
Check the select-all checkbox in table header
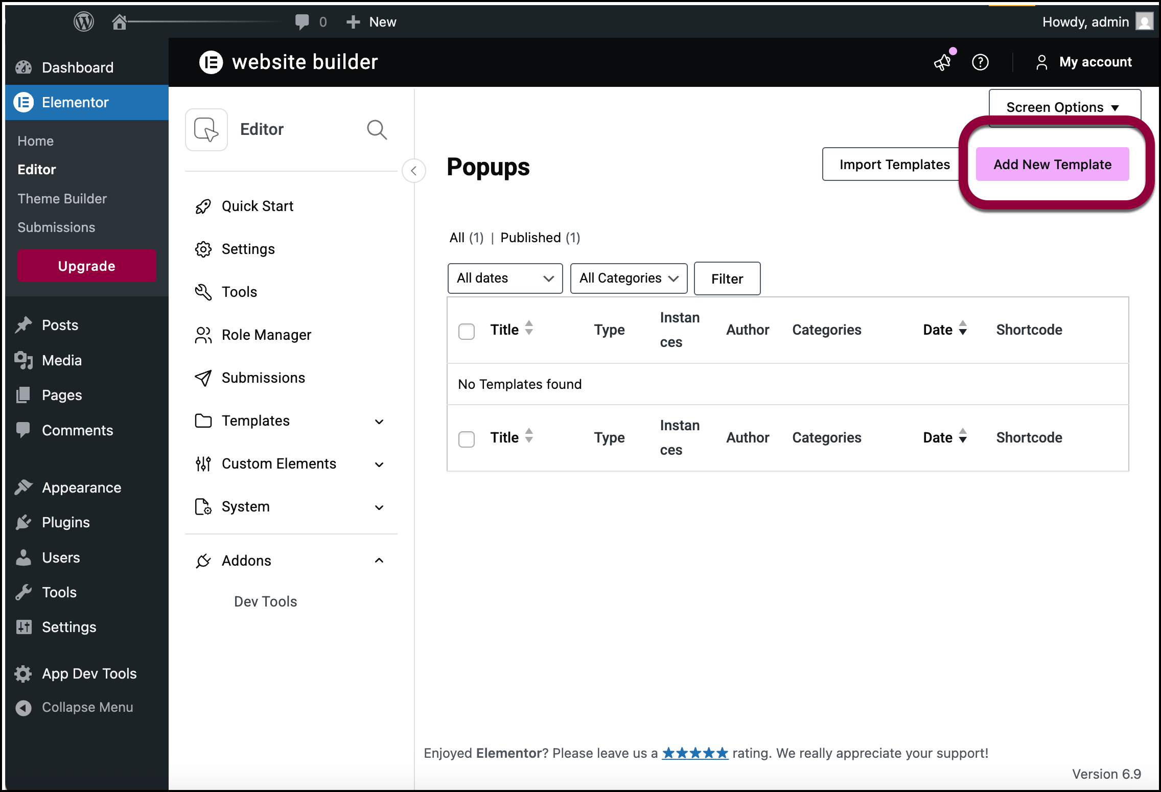pos(466,331)
